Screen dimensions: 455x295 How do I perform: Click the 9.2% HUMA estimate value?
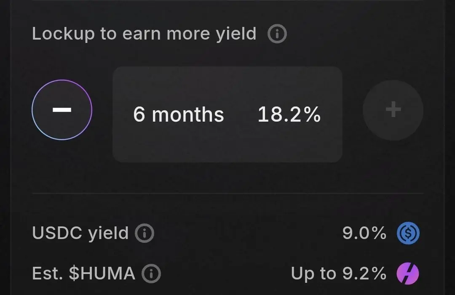363,274
